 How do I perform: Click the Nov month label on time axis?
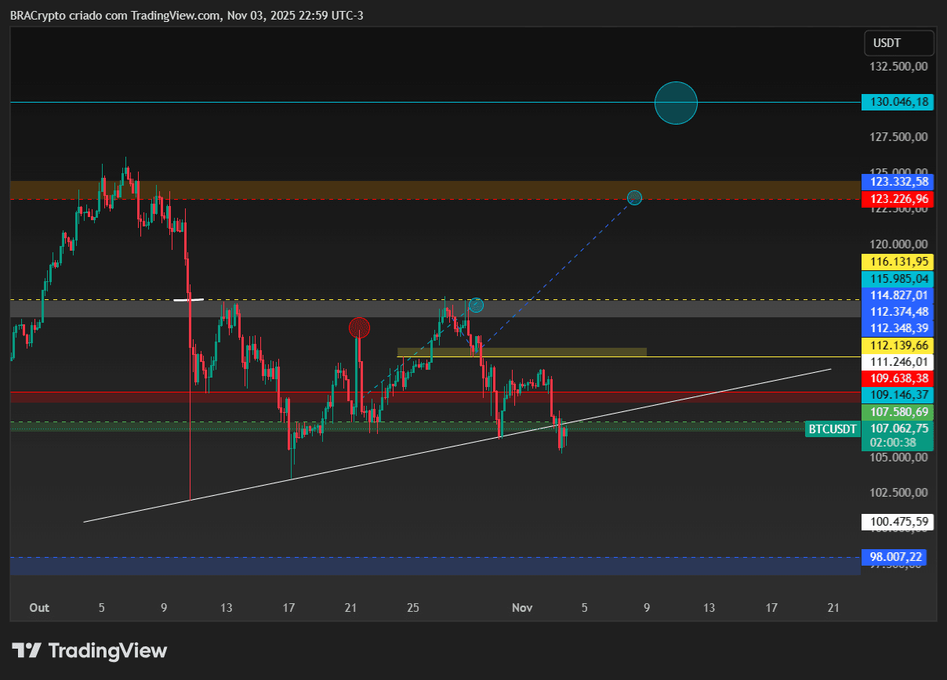(522, 608)
